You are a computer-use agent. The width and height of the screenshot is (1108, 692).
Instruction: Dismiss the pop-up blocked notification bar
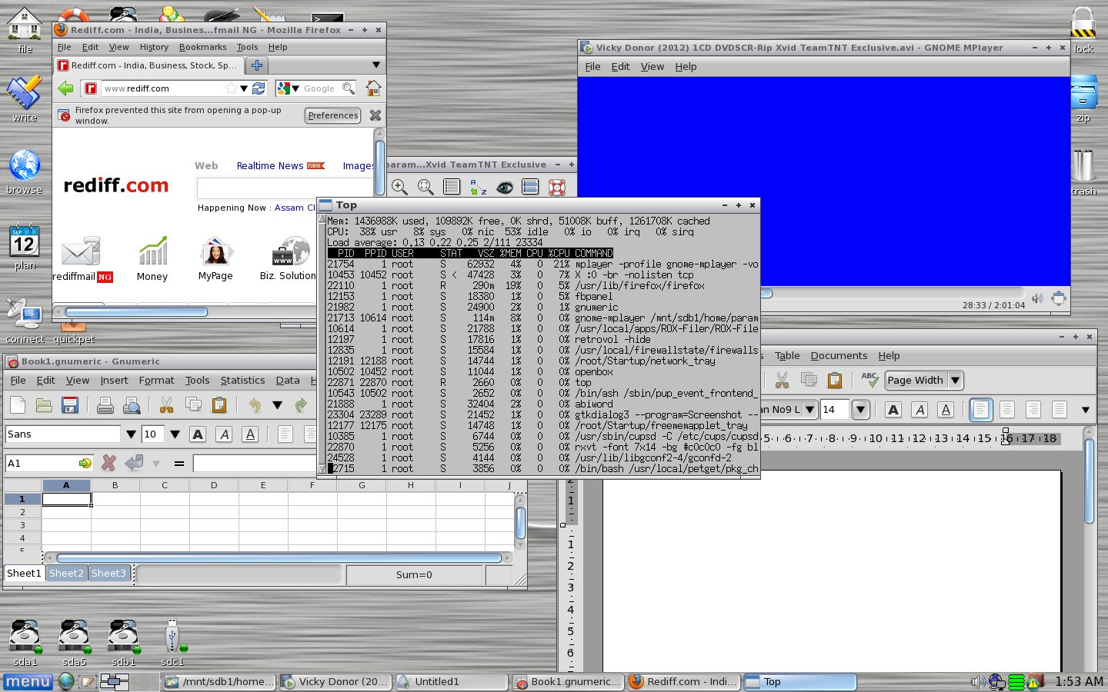[375, 115]
